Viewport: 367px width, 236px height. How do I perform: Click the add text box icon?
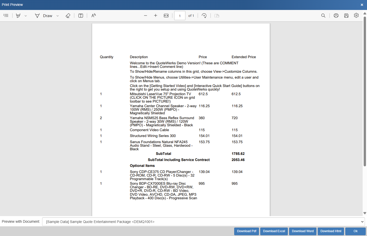[81, 16]
